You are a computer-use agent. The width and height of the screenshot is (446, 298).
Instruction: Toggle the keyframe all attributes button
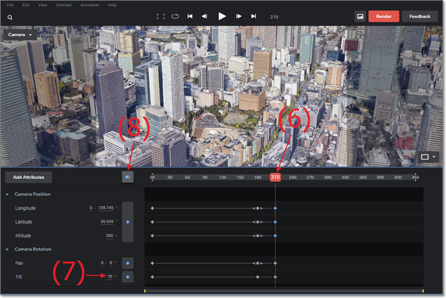128,178
